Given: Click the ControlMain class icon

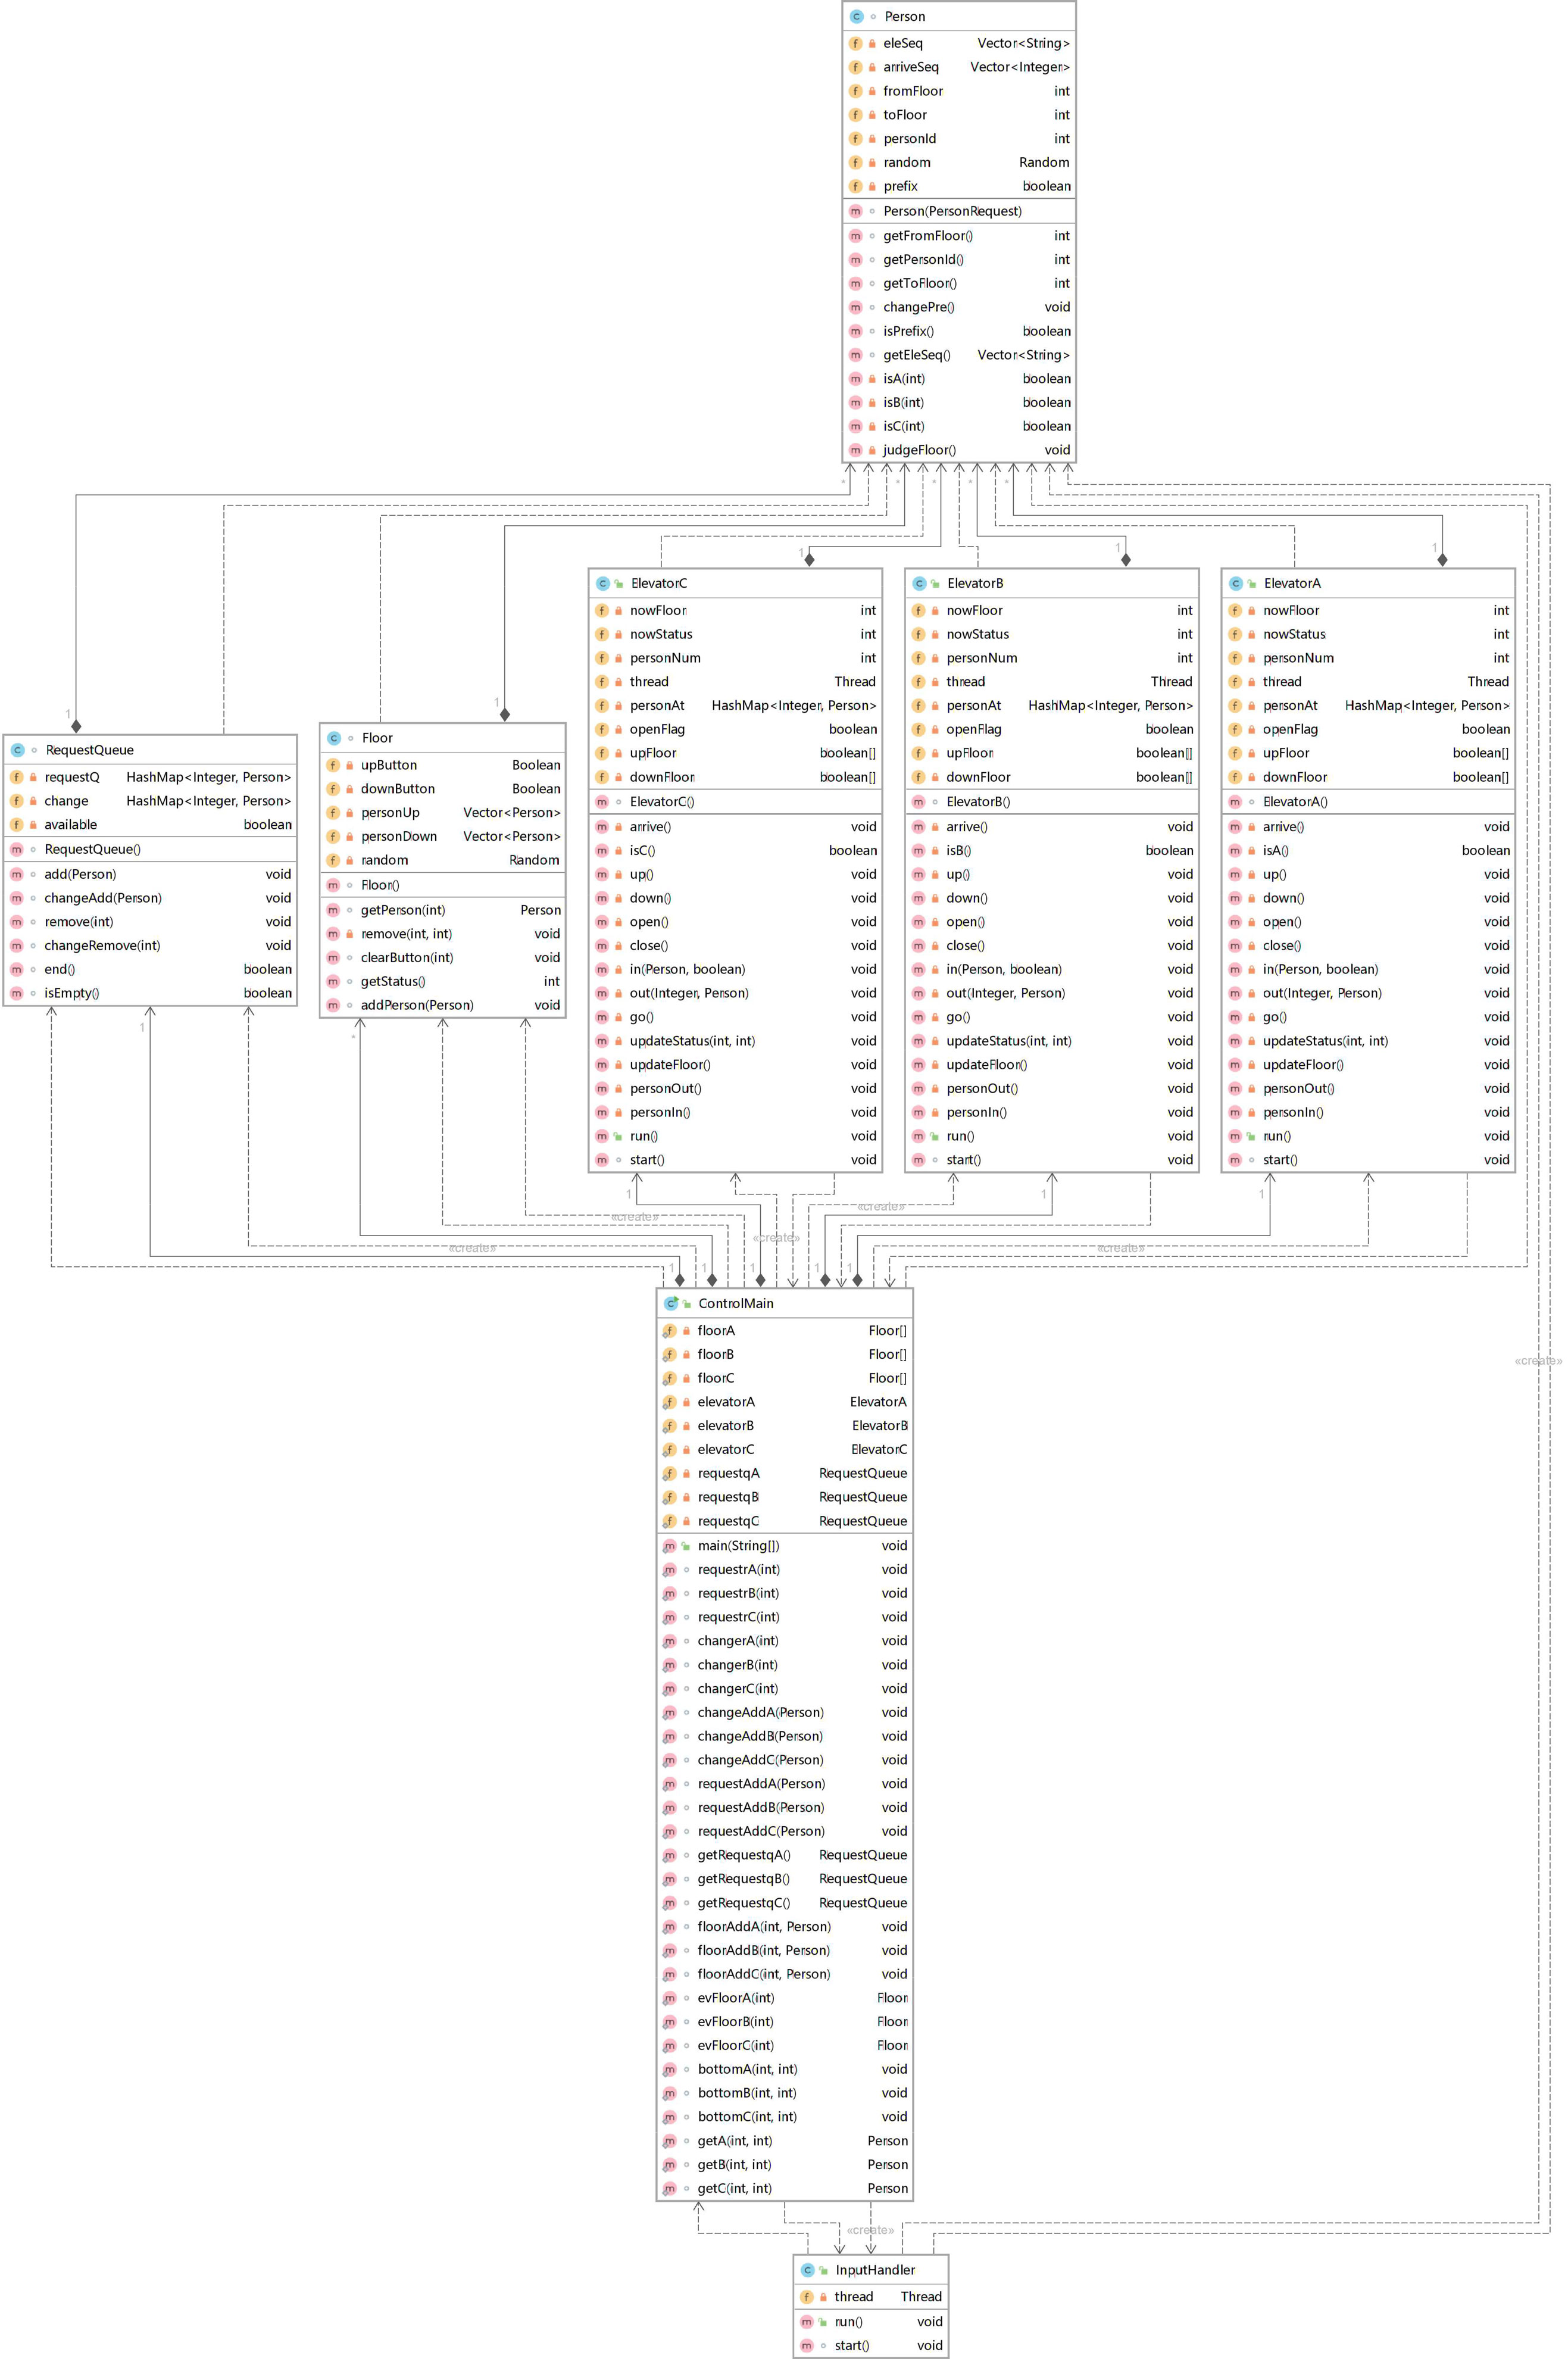Looking at the screenshot, I should click(671, 1303).
